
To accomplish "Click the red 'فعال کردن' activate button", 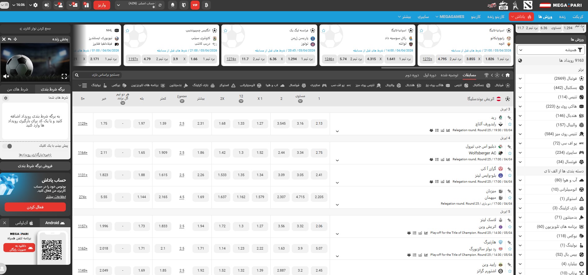I will point(35,207).
